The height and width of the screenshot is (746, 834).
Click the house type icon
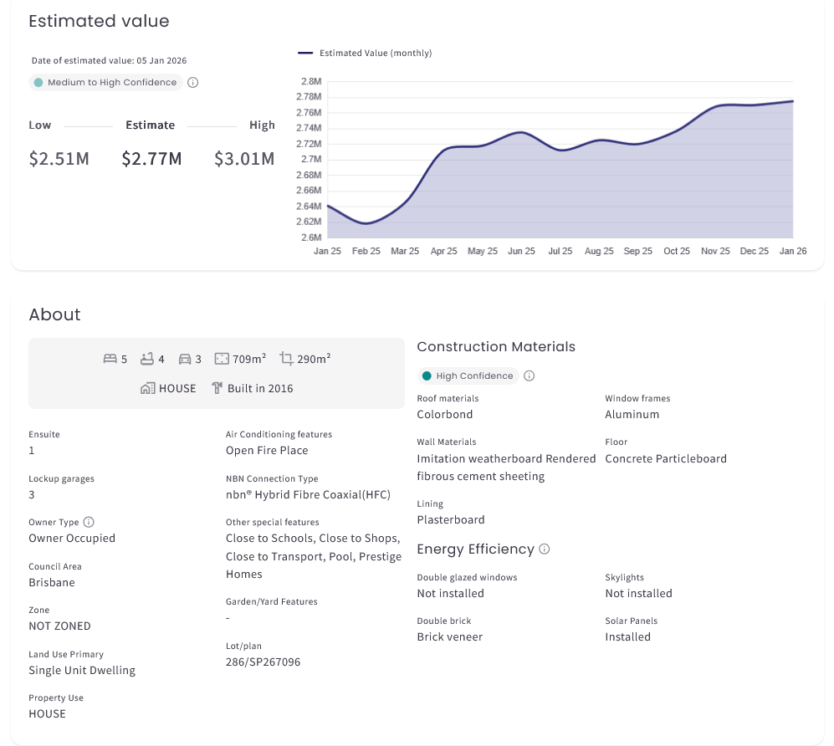148,388
